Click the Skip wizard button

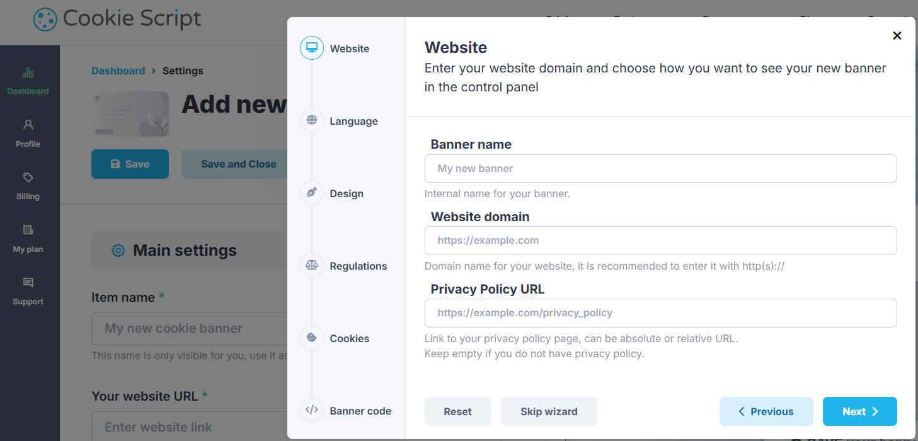[x=549, y=411]
